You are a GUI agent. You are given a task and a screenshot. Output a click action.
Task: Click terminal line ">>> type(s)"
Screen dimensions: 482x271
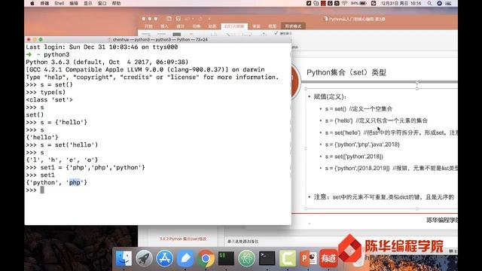(x=45, y=92)
